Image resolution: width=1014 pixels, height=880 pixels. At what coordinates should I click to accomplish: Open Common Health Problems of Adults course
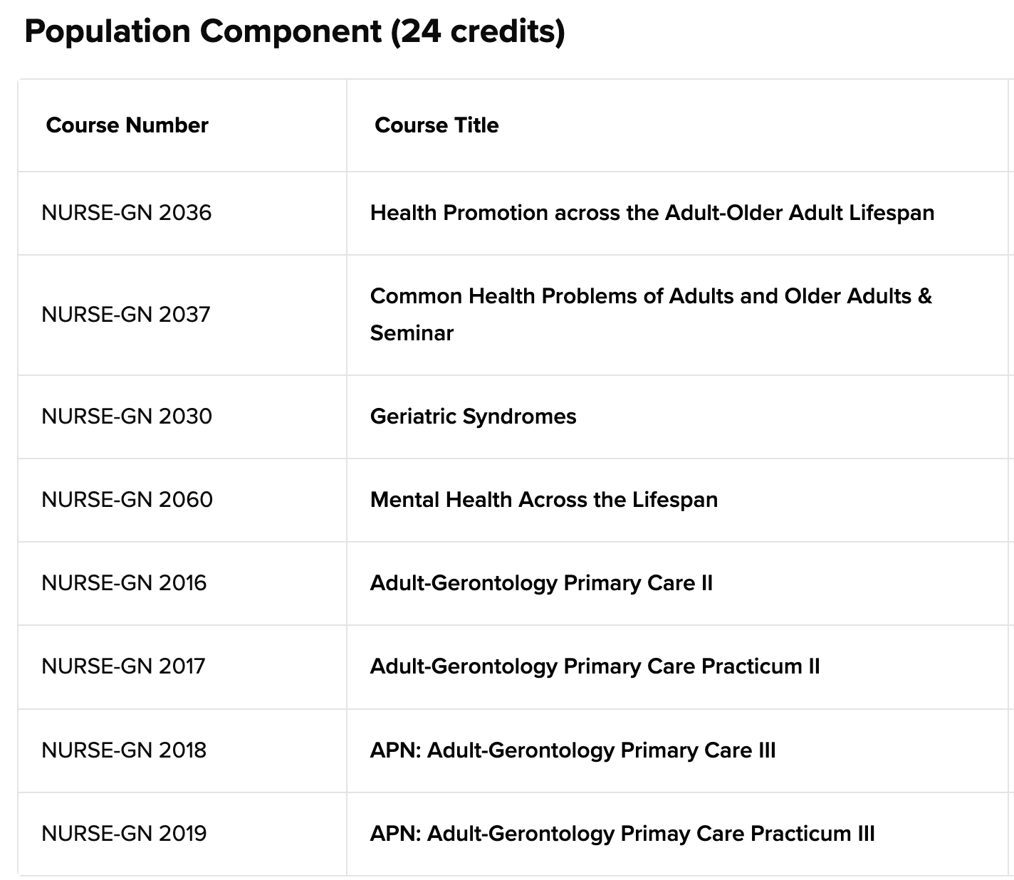tap(651, 314)
